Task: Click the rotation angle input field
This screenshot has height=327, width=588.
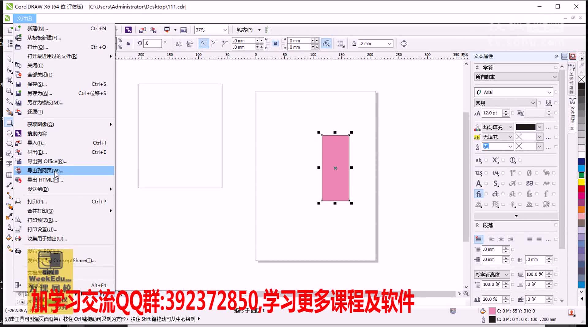Action: (x=153, y=43)
